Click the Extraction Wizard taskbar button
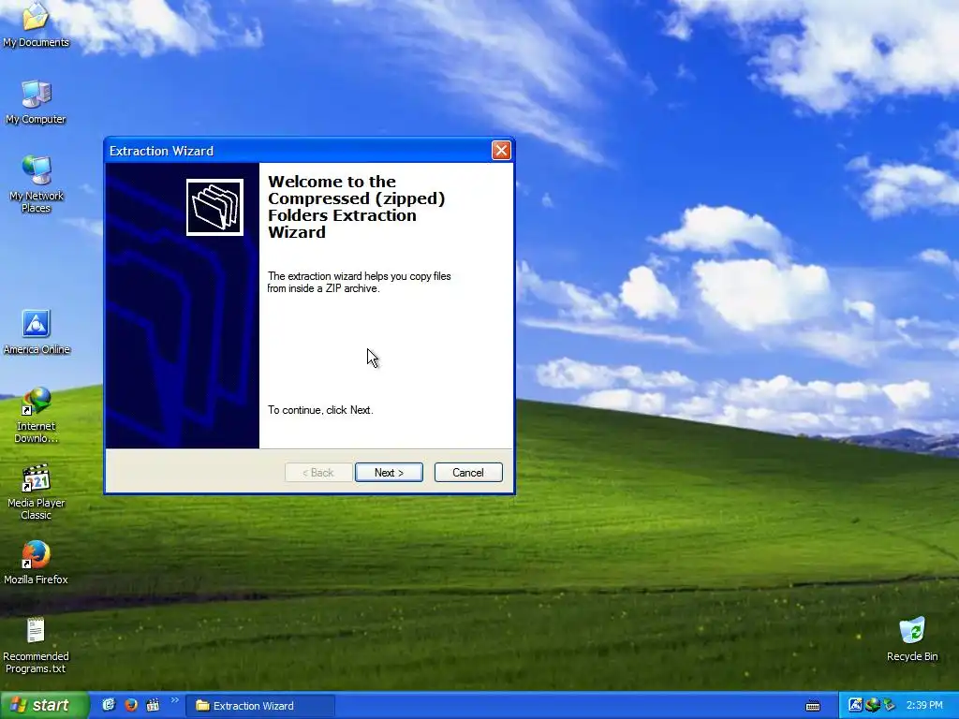959x719 pixels. pyautogui.click(x=260, y=706)
